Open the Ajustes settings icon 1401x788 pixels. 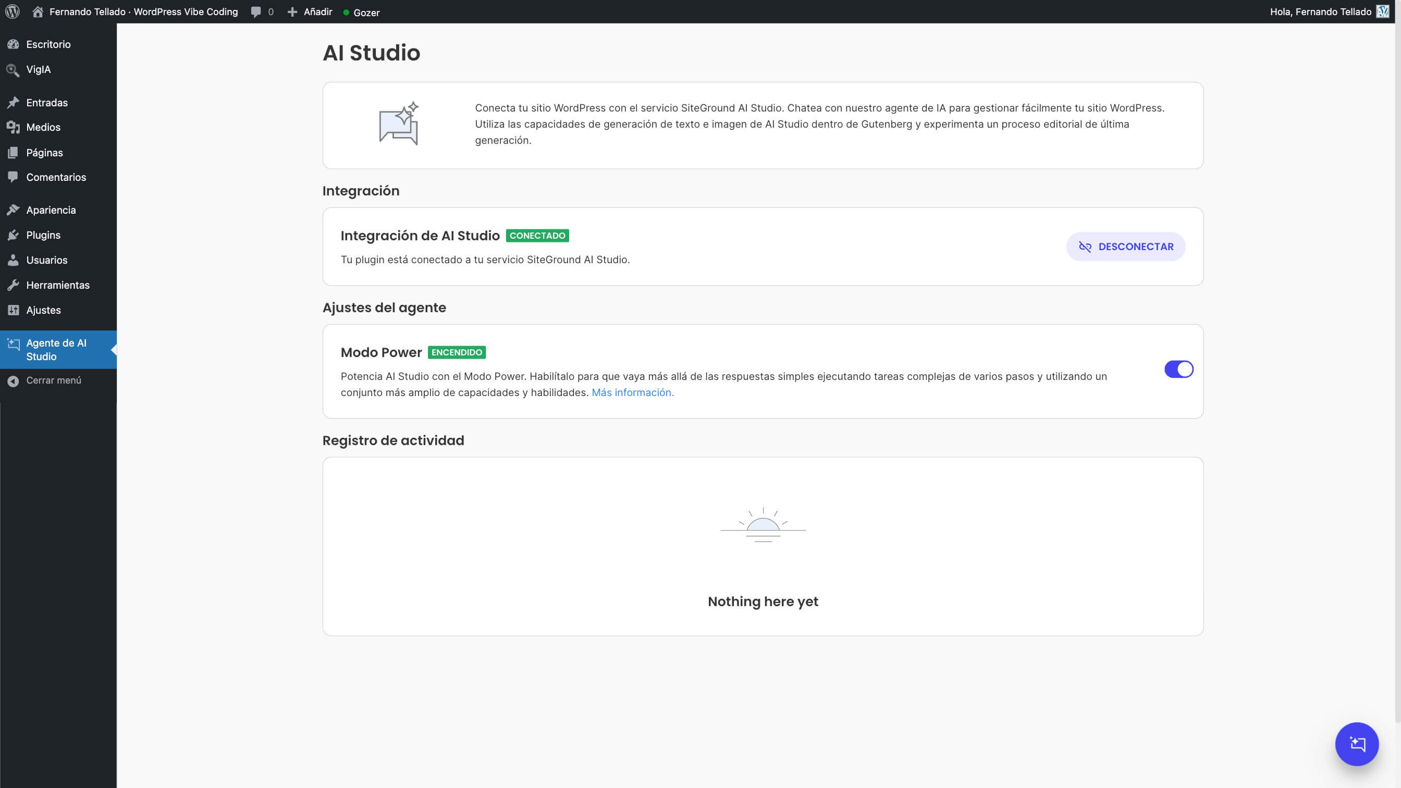[14, 310]
